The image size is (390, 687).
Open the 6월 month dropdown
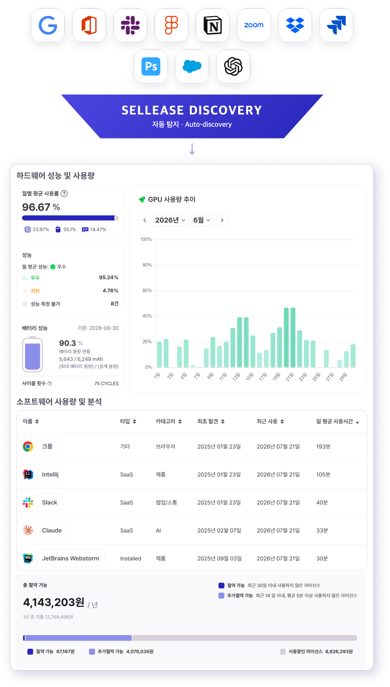pyautogui.click(x=202, y=220)
